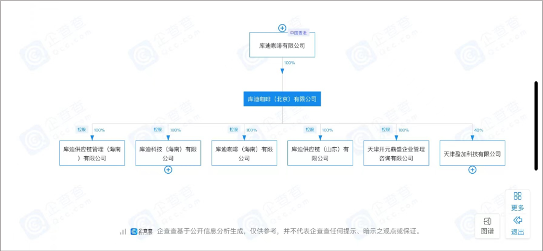
Task: Open the 库迪咖啡（海南）有限公司 node
Action: (x=244, y=154)
